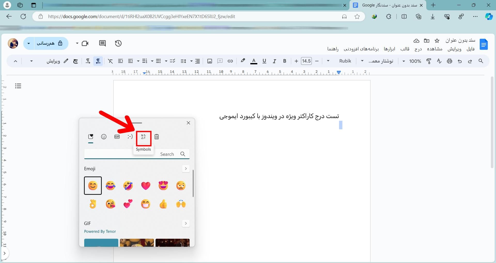This screenshot has height=263, width=496.
Task: Click the insert image icon in toolbar
Action: 210,61
